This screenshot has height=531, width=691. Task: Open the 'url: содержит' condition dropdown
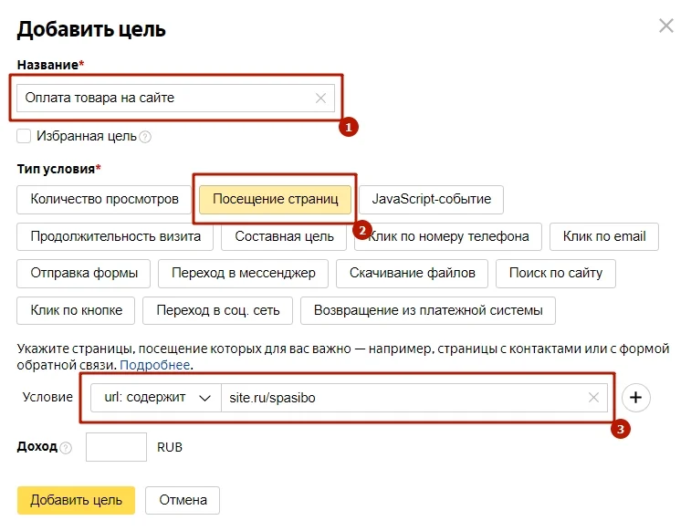pos(155,398)
